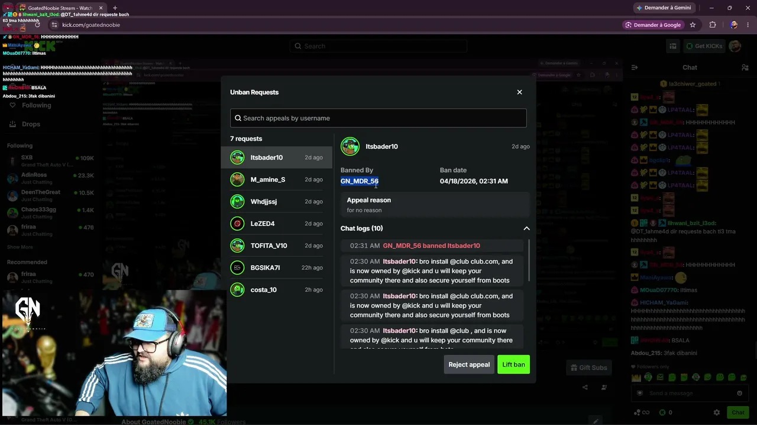Viewport: 757px width, 425px height.
Task: Click the Demander à Gemini button
Action: 663,8
